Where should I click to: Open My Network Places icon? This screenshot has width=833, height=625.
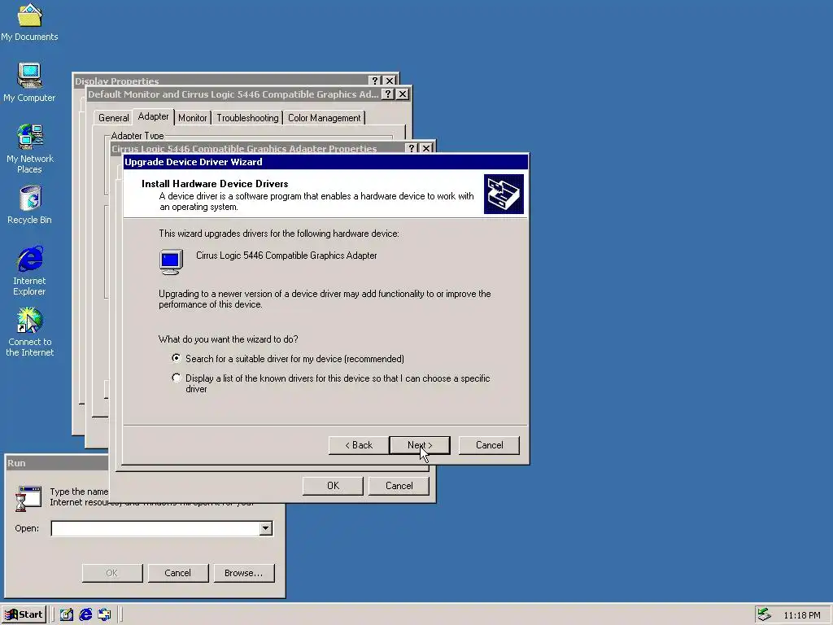(29, 148)
